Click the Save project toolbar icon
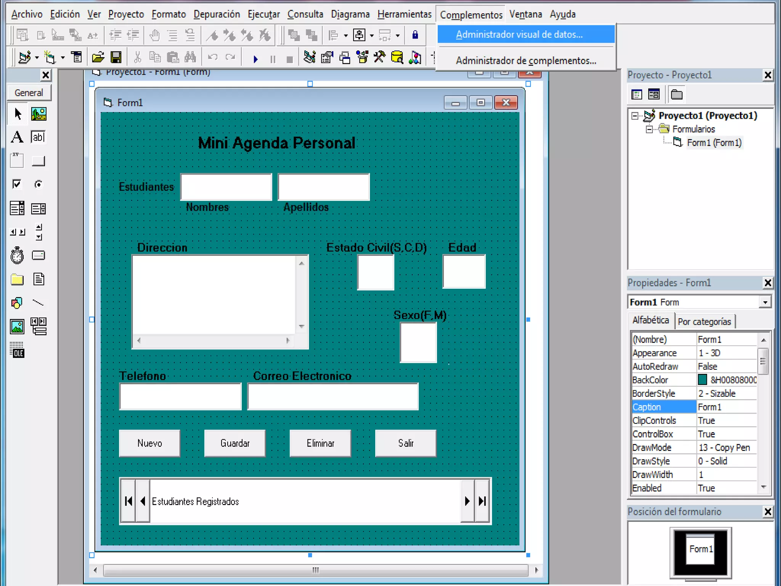Image resolution: width=781 pixels, height=586 pixels. 116,58
